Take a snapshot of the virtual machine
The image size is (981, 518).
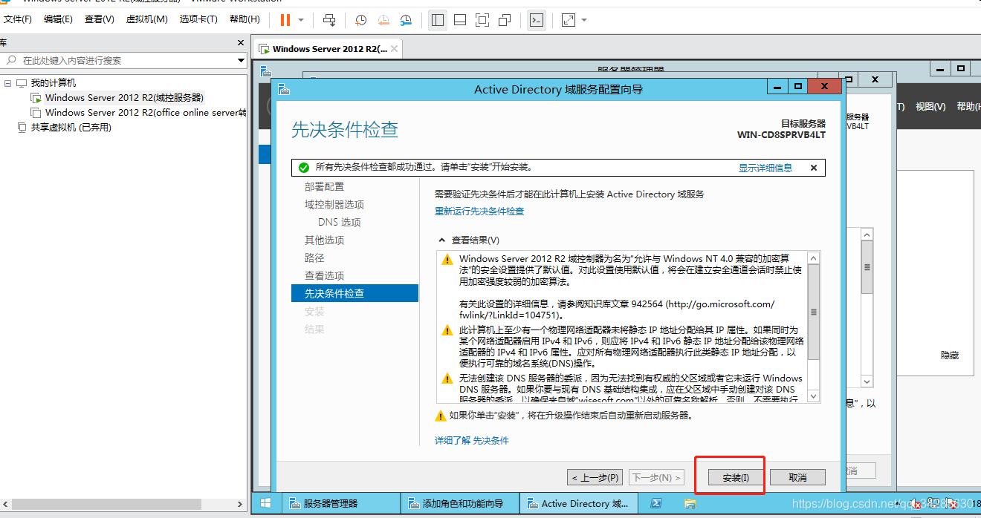click(361, 20)
